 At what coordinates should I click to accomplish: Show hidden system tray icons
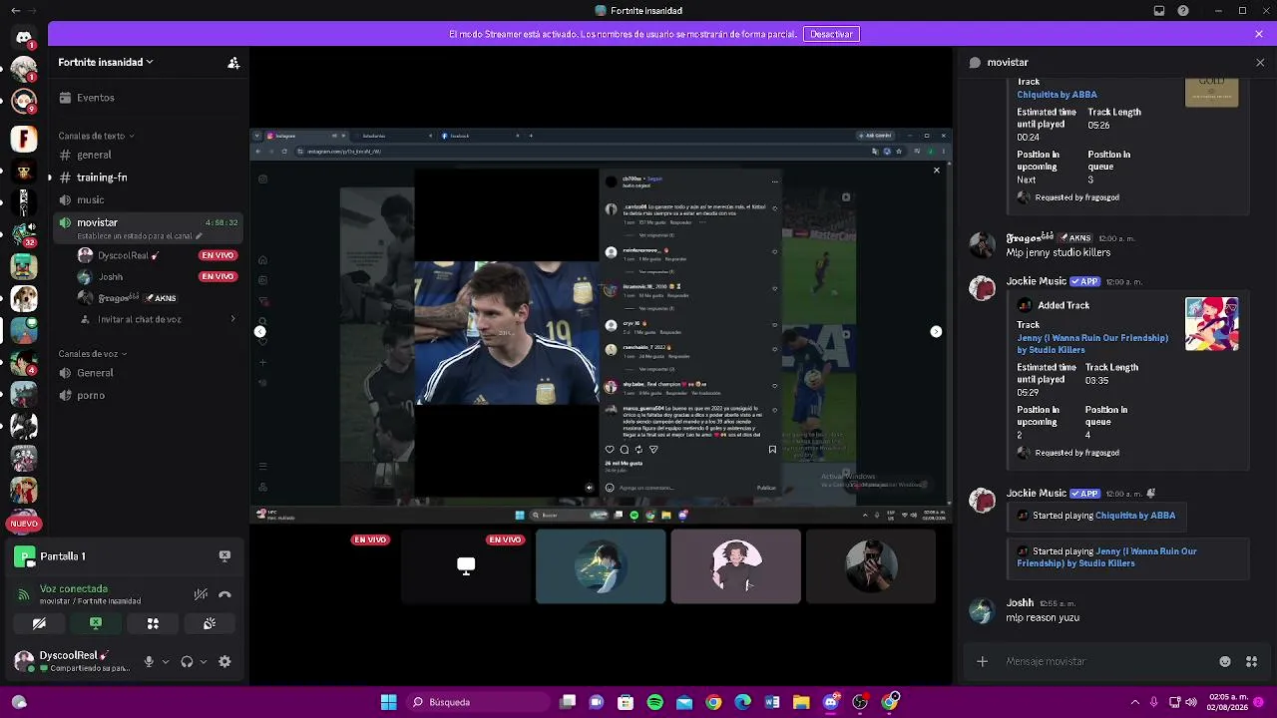[x=1134, y=702]
